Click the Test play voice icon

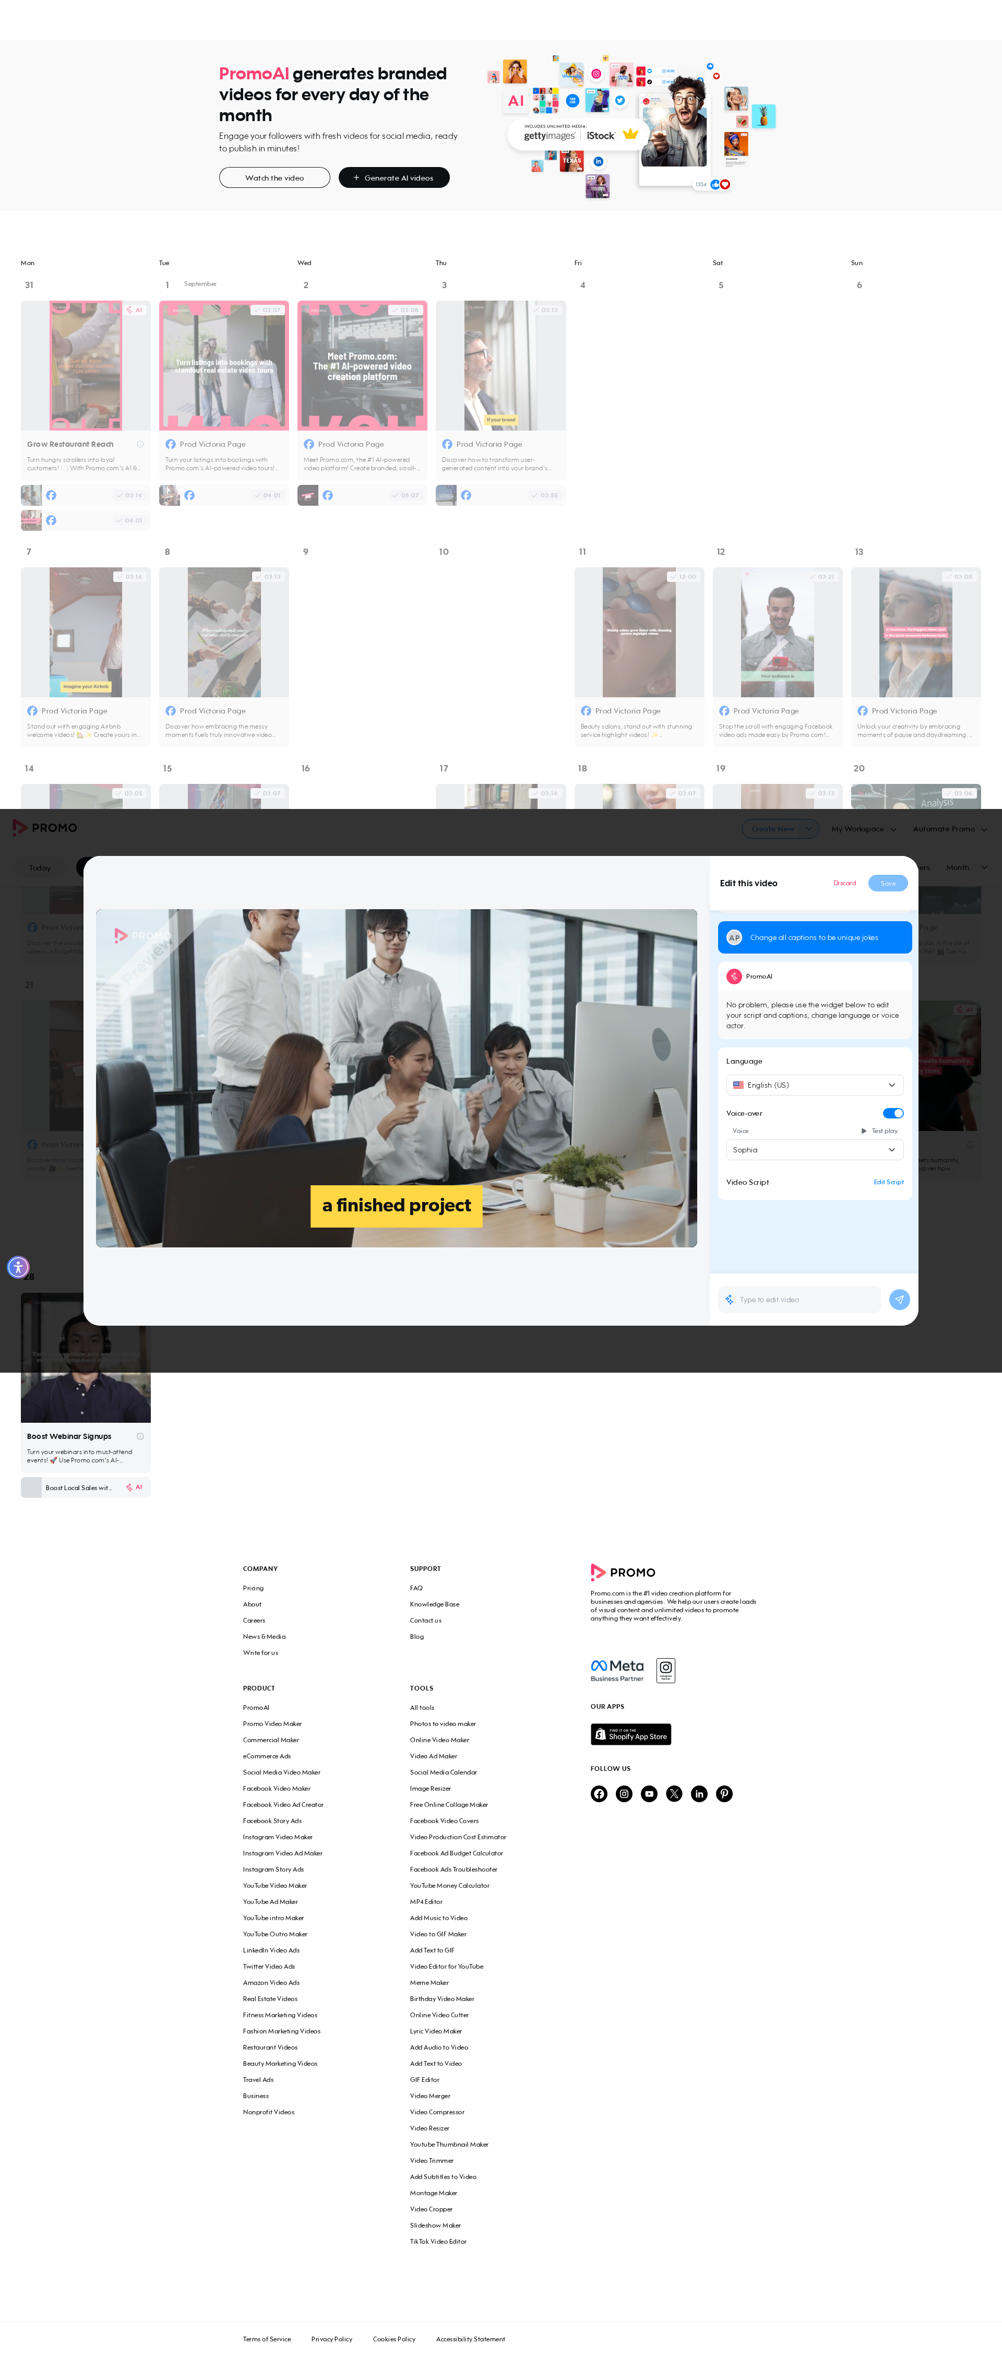(x=864, y=1131)
